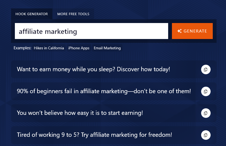This screenshot has width=226, height=146.
Task: Open the More Free Tools tab
Action: click(x=73, y=14)
